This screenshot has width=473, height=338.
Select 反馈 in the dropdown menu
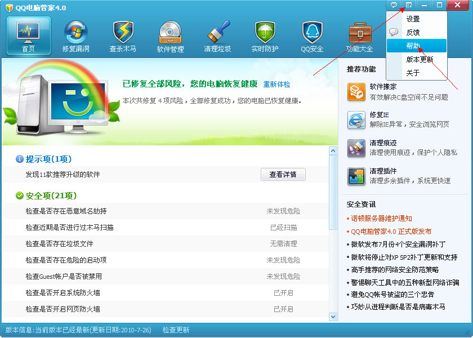[x=417, y=32]
